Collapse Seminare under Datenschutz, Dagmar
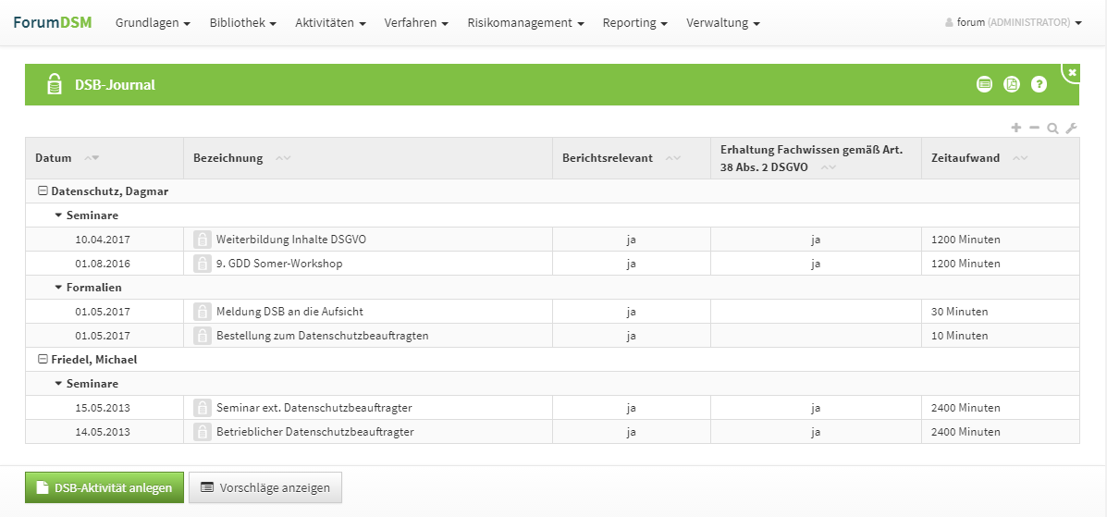This screenshot has height=517, width=1107. click(58, 215)
